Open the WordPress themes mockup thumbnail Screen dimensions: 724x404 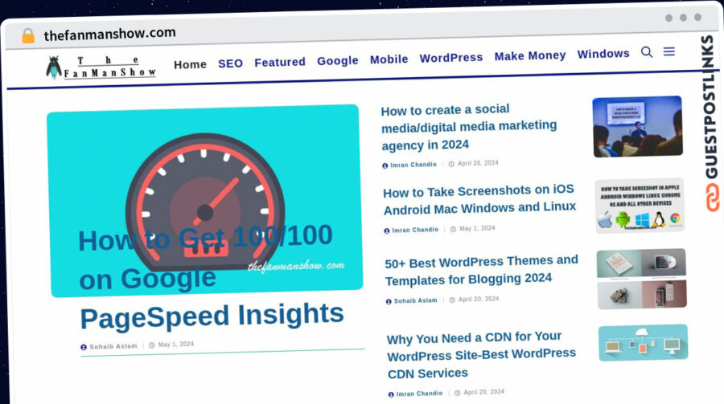coord(642,279)
